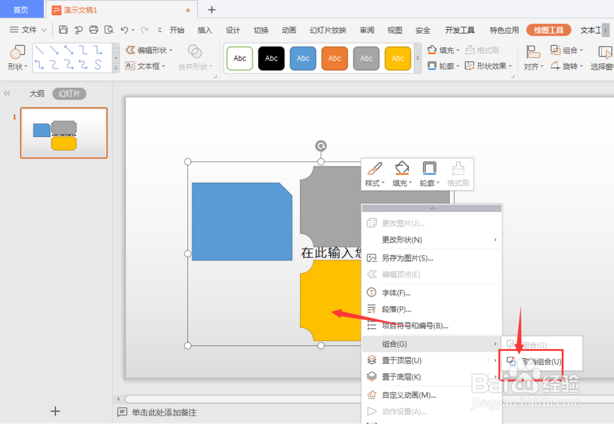Viewport: 614px width, 424px height.
Task: Click the Print icon in quick toolbar
Action: (93, 29)
